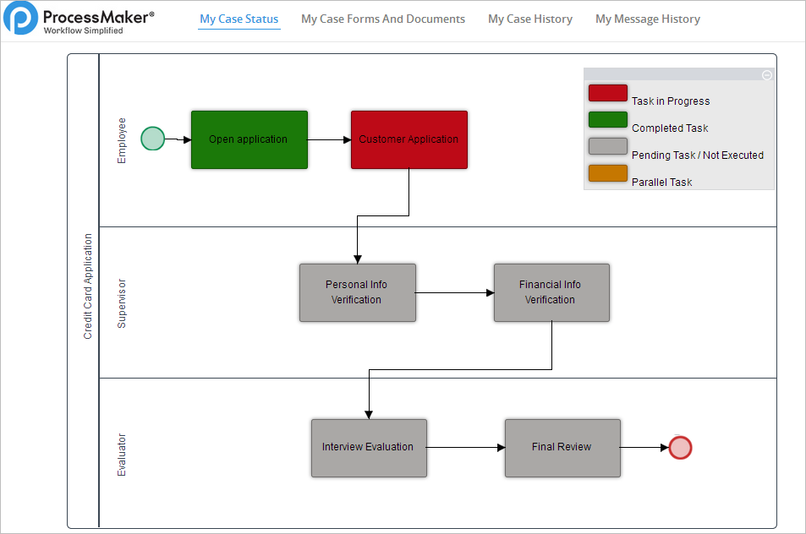Click the ProcessMaker logo icon
This screenshot has height=534, width=806.
coord(20,19)
